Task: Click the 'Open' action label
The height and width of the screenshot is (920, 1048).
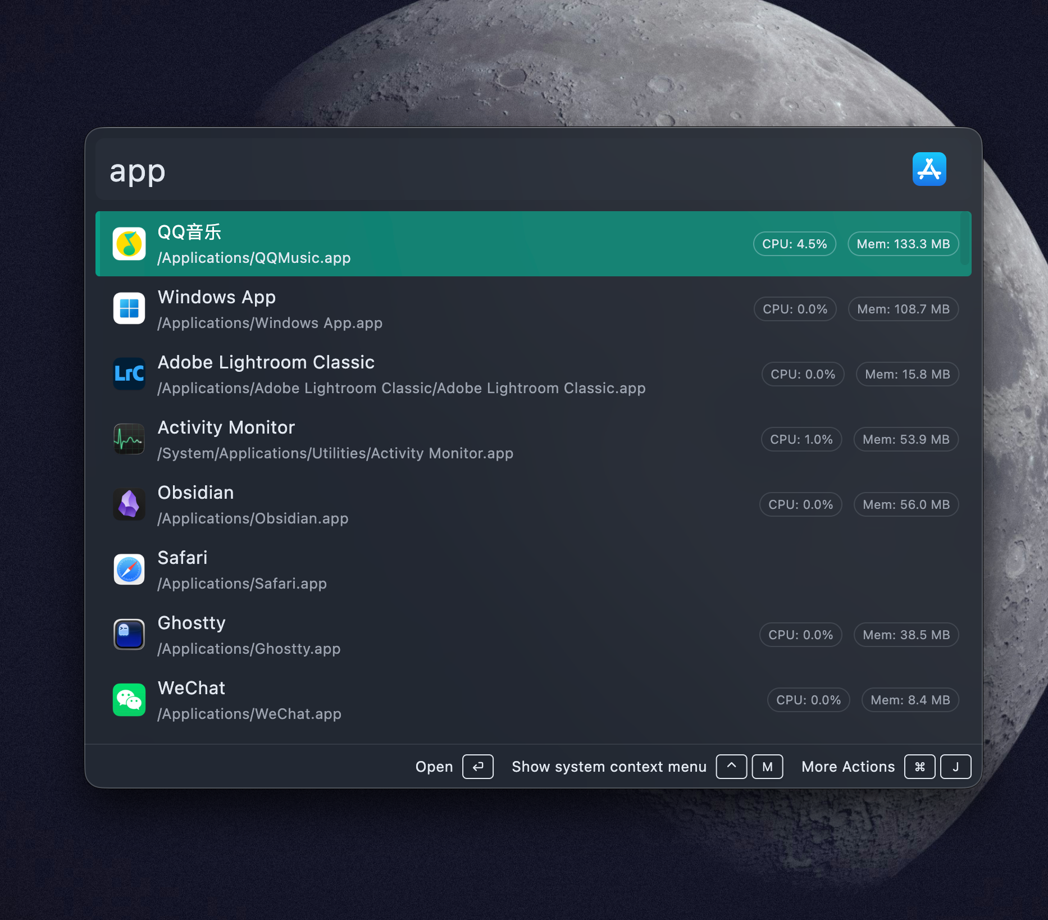Action: click(x=434, y=767)
